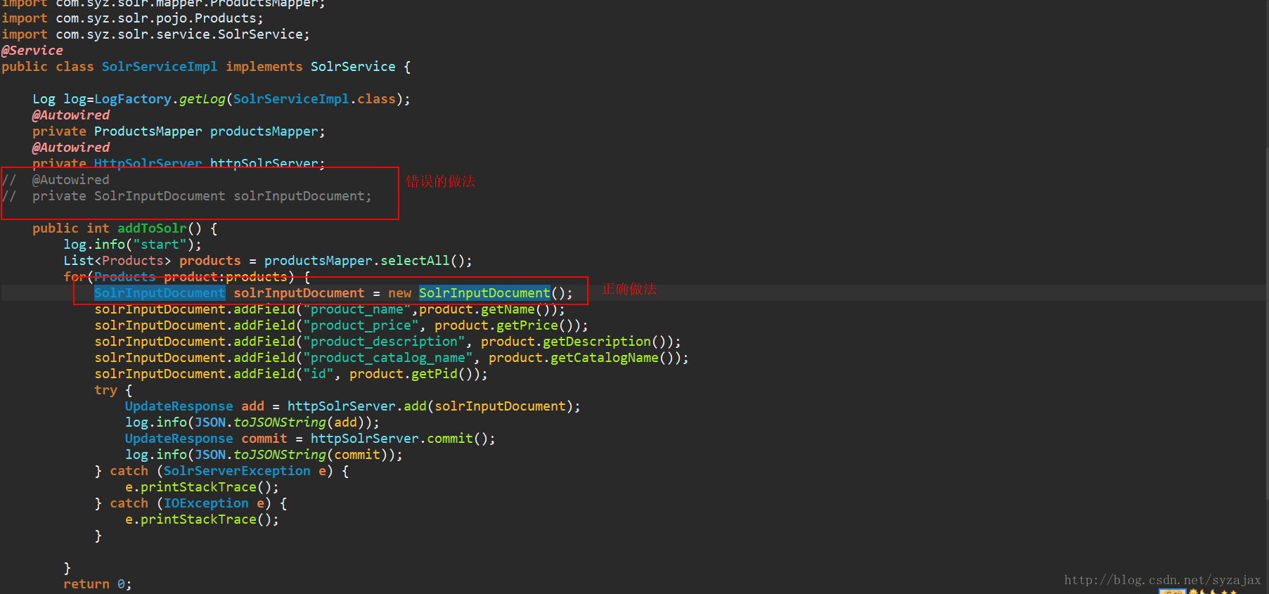Click the addField "product_price" line
1269x594 pixels.
click(341, 325)
